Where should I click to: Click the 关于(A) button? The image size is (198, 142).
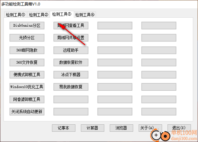pyautogui.click(x=150, y=128)
